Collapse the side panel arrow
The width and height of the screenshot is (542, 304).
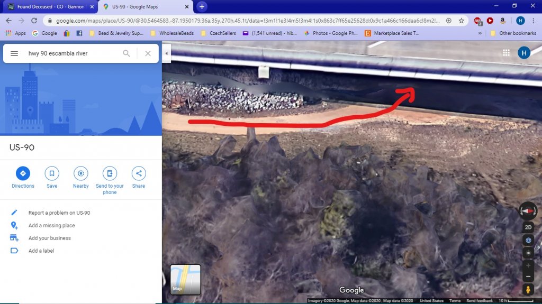pyautogui.click(x=167, y=53)
